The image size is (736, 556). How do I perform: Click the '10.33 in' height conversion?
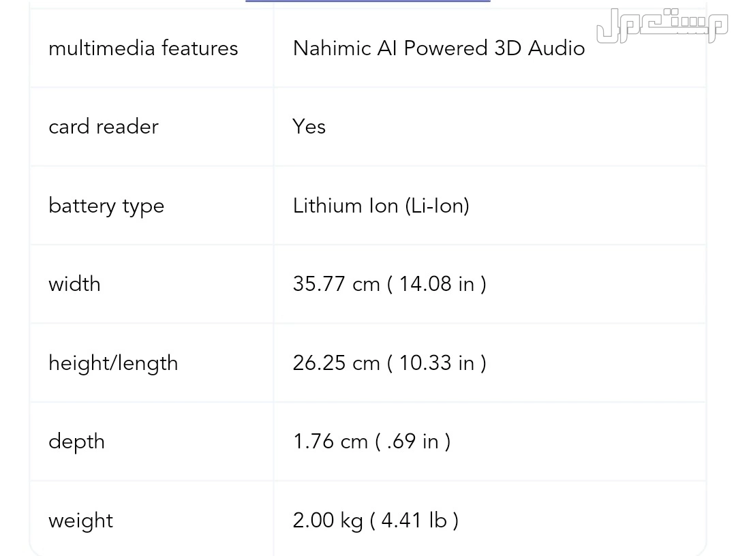point(436,363)
